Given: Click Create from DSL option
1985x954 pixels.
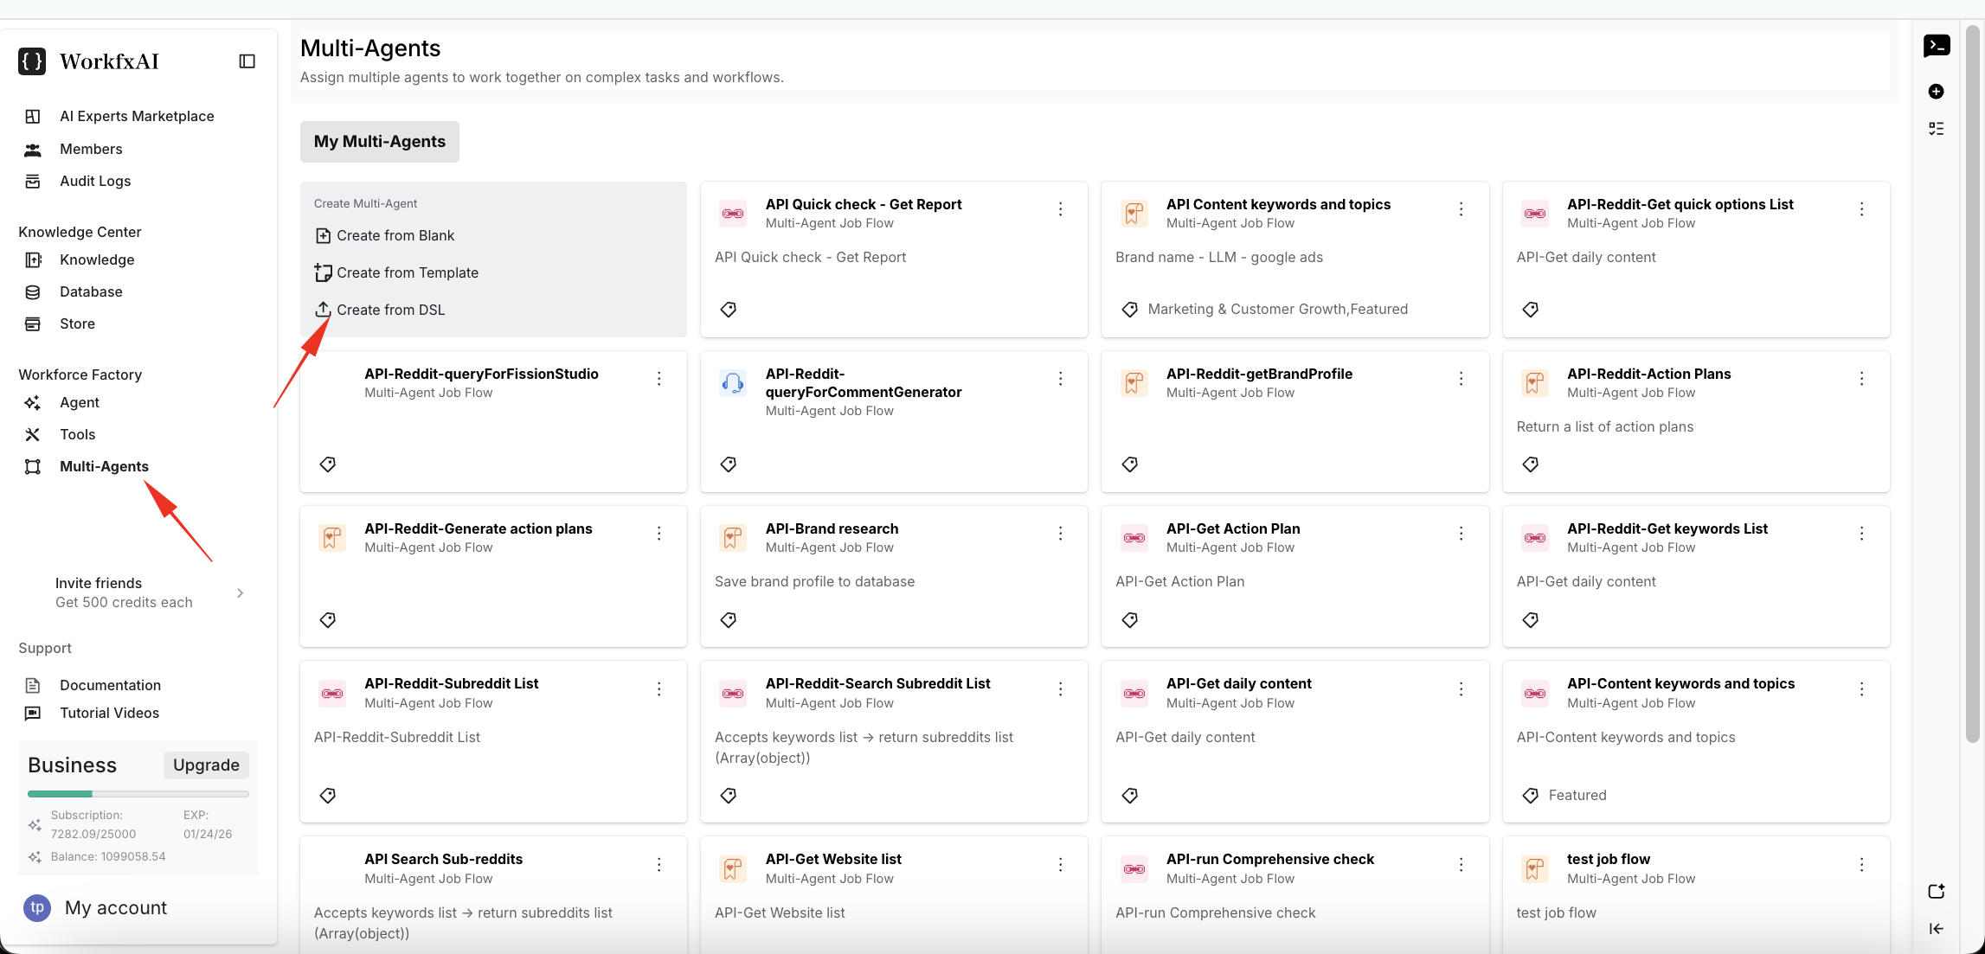Looking at the screenshot, I should (x=390, y=310).
